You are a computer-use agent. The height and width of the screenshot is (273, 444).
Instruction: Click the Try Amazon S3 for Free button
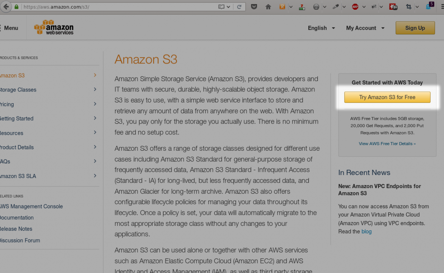click(x=387, y=97)
